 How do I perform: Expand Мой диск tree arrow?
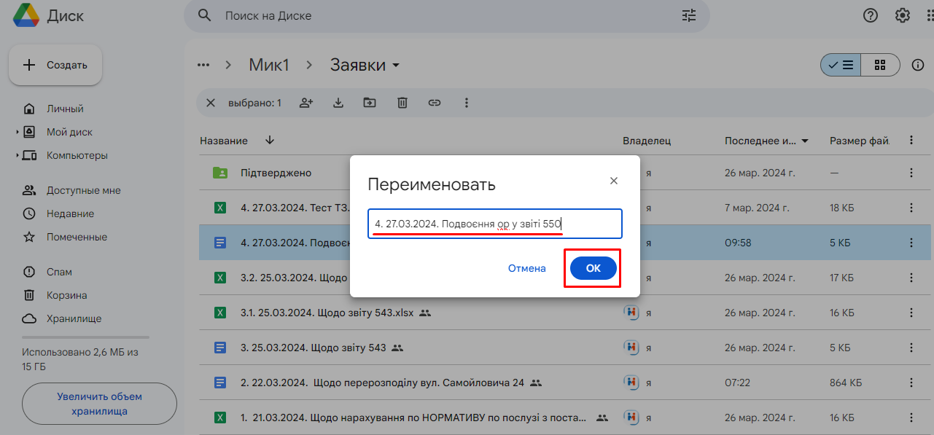point(17,133)
